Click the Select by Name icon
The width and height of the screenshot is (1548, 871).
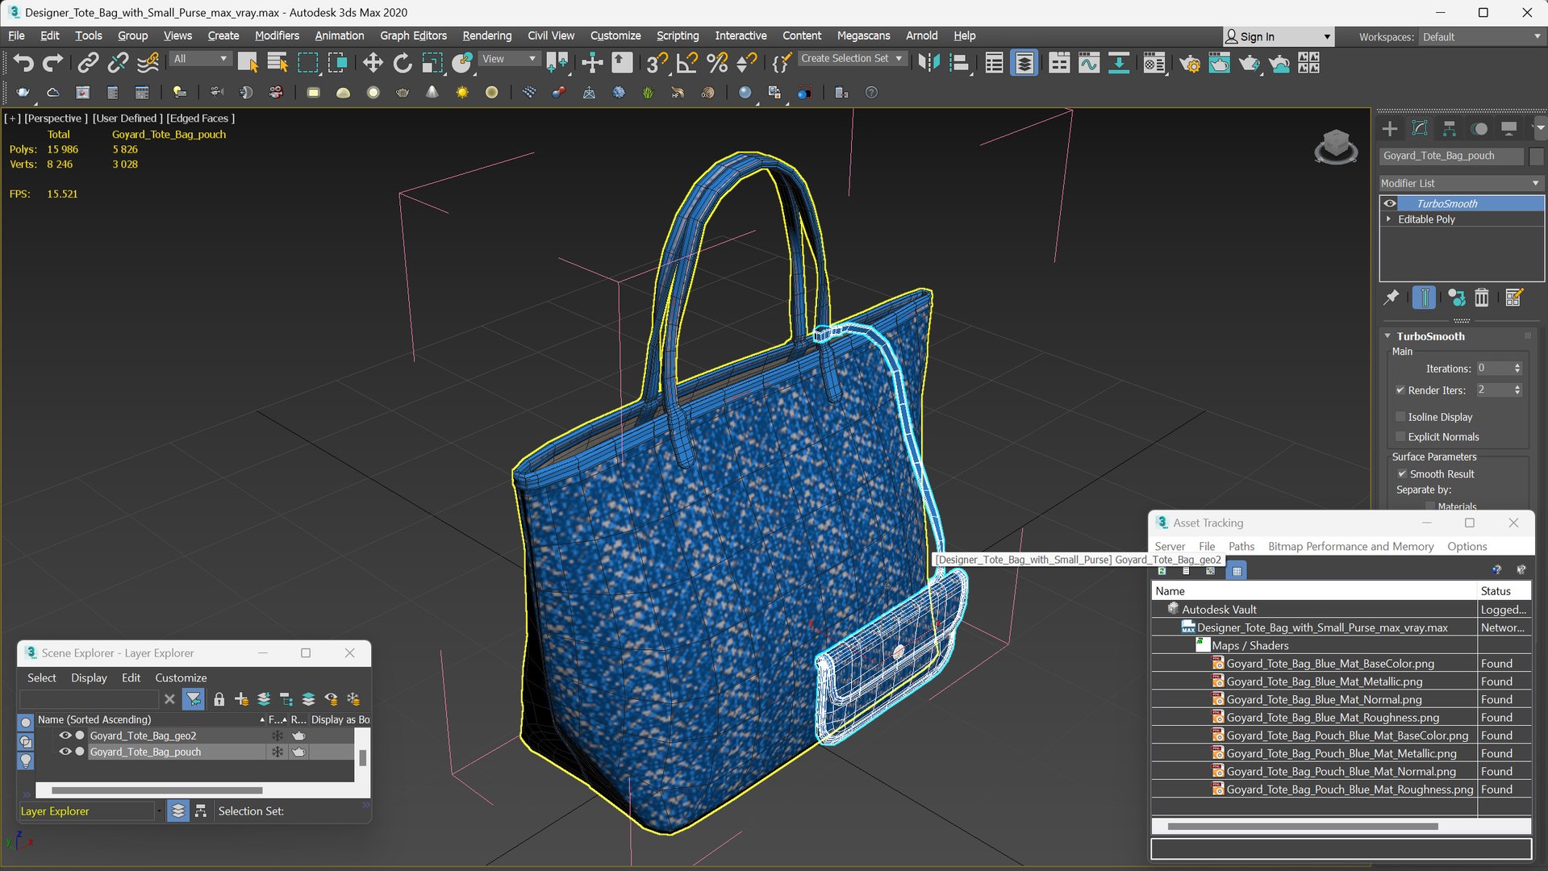tap(277, 62)
